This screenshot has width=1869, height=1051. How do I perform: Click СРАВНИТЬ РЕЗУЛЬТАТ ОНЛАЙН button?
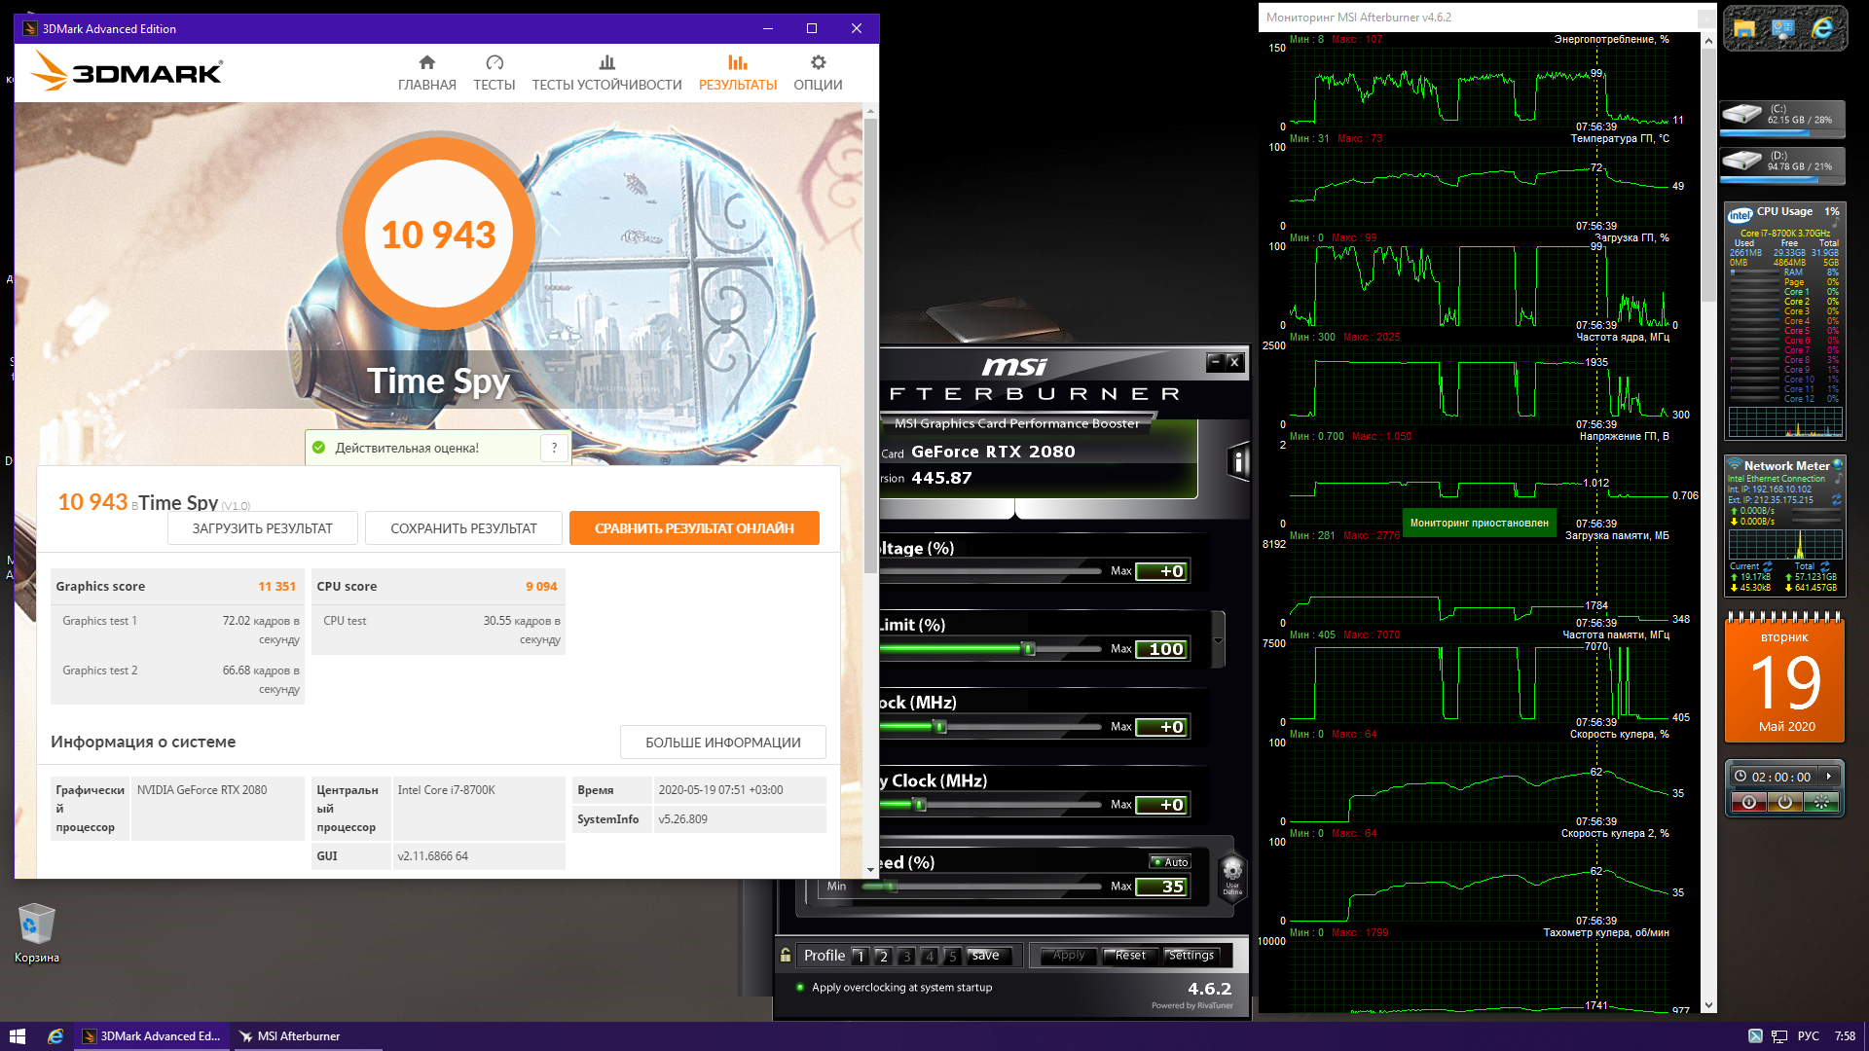(x=694, y=528)
